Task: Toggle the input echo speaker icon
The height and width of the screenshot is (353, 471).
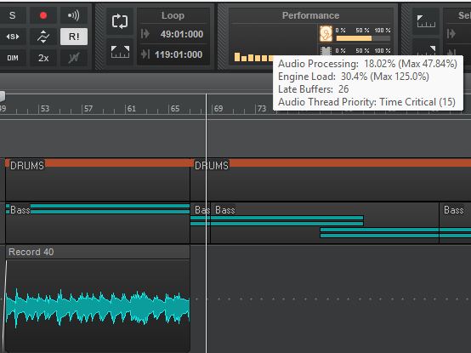Action: coord(74,15)
